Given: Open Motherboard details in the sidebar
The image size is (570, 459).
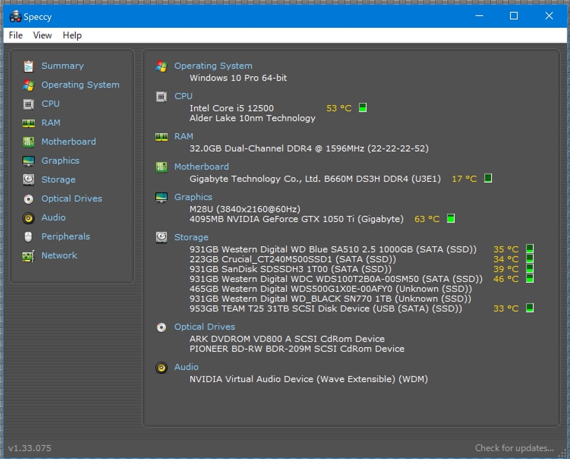Looking at the screenshot, I should click(68, 142).
